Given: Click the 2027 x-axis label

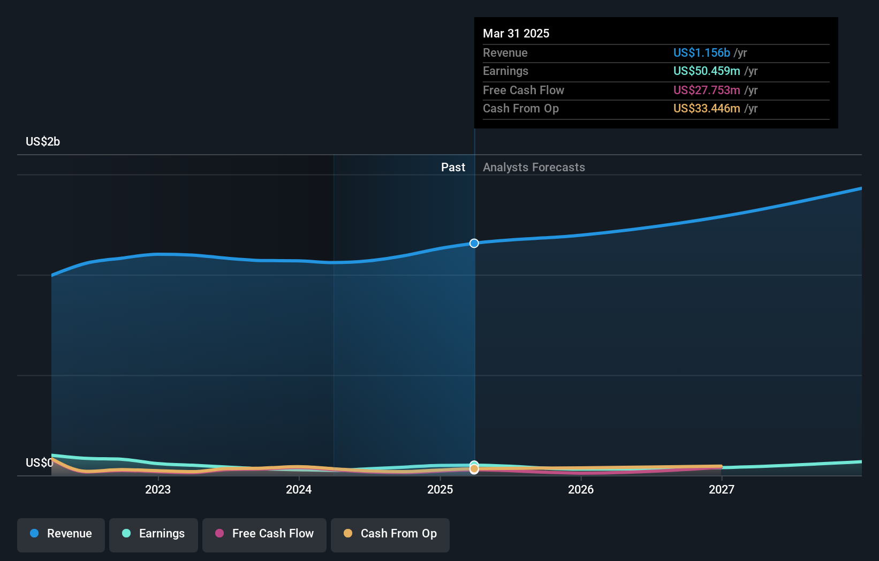Looking at the screenshot, I should 722,489.
